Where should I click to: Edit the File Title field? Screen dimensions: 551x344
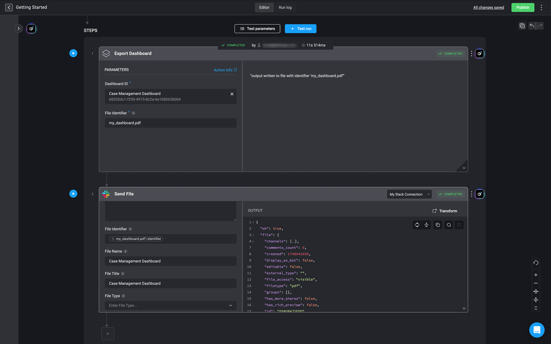[171, 283]
